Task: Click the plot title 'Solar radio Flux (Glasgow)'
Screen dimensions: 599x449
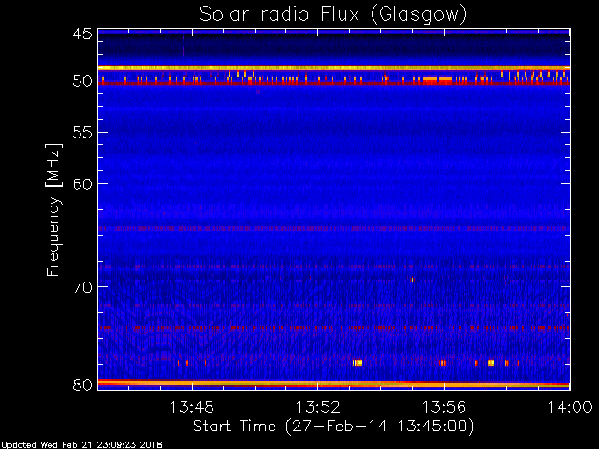Action: tap(333, 15)
